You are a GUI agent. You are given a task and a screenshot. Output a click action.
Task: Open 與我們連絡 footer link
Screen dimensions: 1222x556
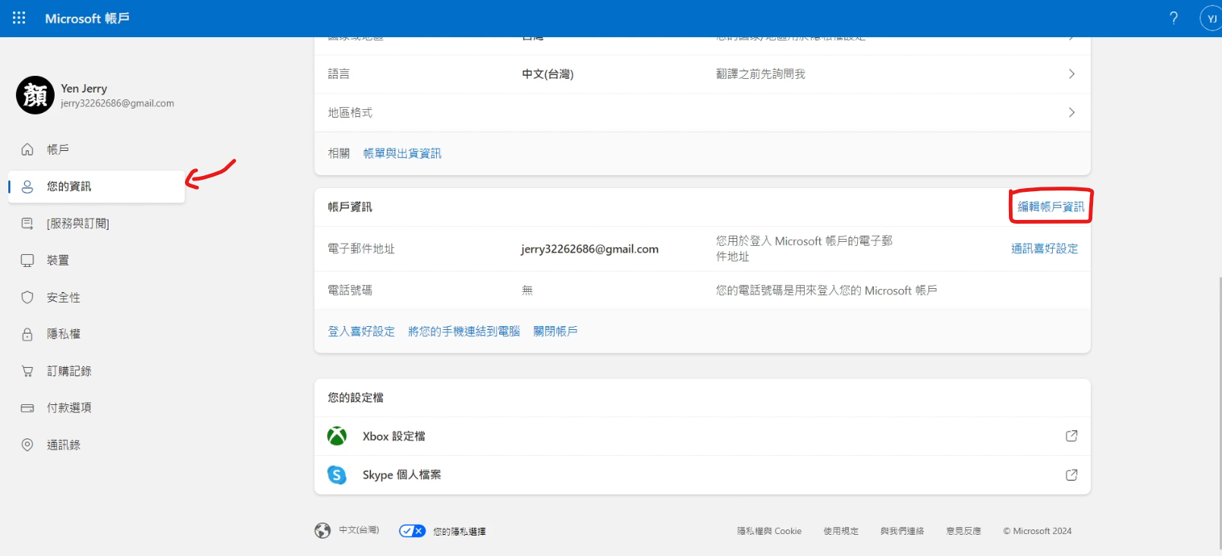tap(902, 531)
